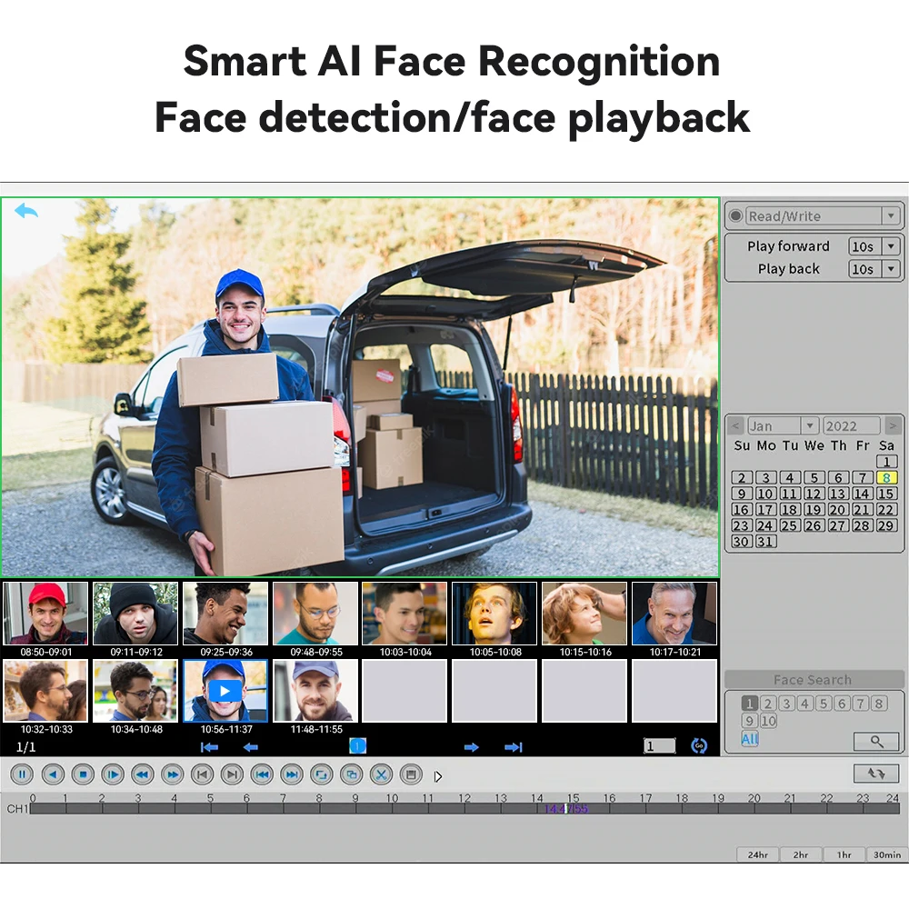909x909 pixels.
Task: Click the fast forward playback icon
Action: [172, 774]
